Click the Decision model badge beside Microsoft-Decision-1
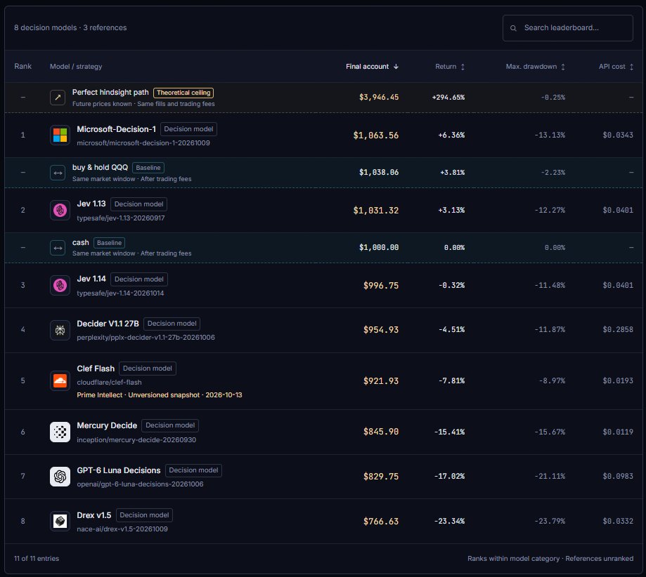This screenshot has width=646, height=577. pos(188,129)
